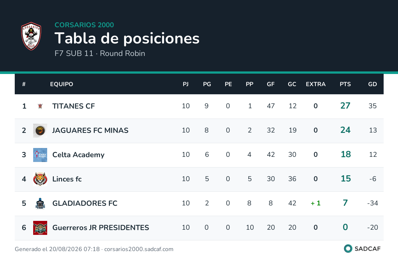Select the EQUIPO column header
The width and height of the screenshot is (398, 268).
[x=62, y=84]
